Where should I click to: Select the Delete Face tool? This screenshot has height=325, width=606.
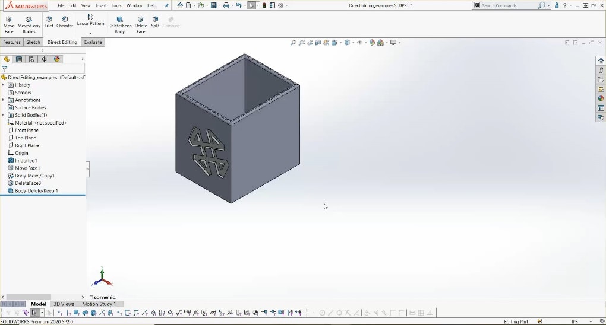click(141, 25)
